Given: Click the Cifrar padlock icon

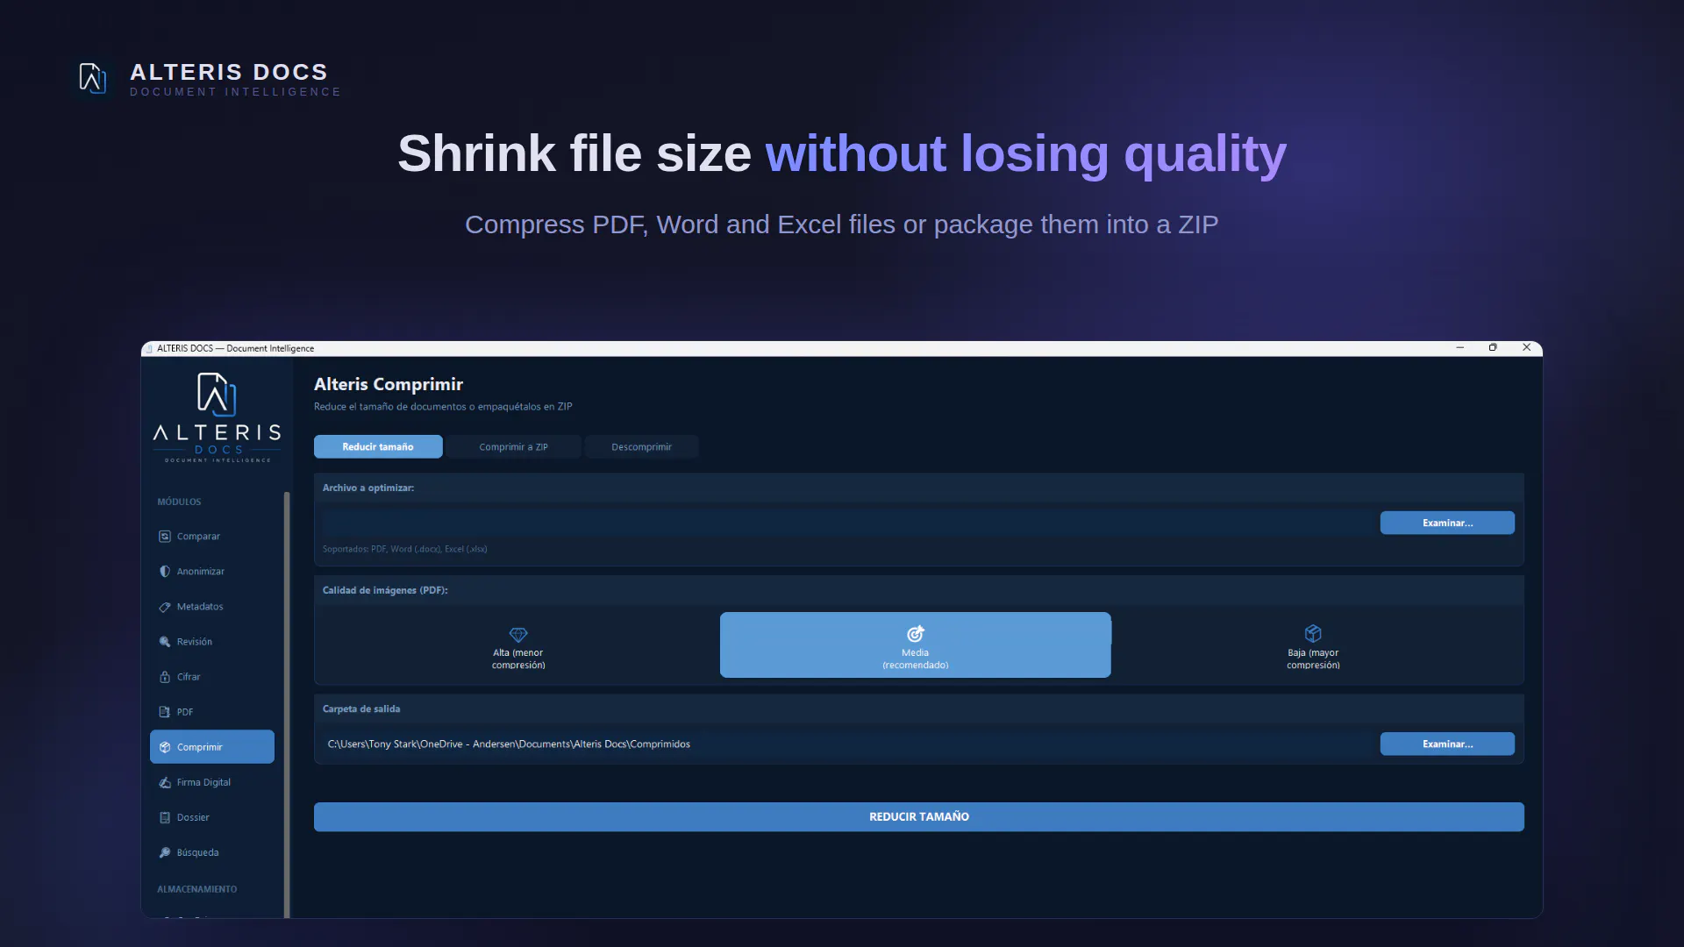Looking at the screenshot, I should [x=164, y=677].
